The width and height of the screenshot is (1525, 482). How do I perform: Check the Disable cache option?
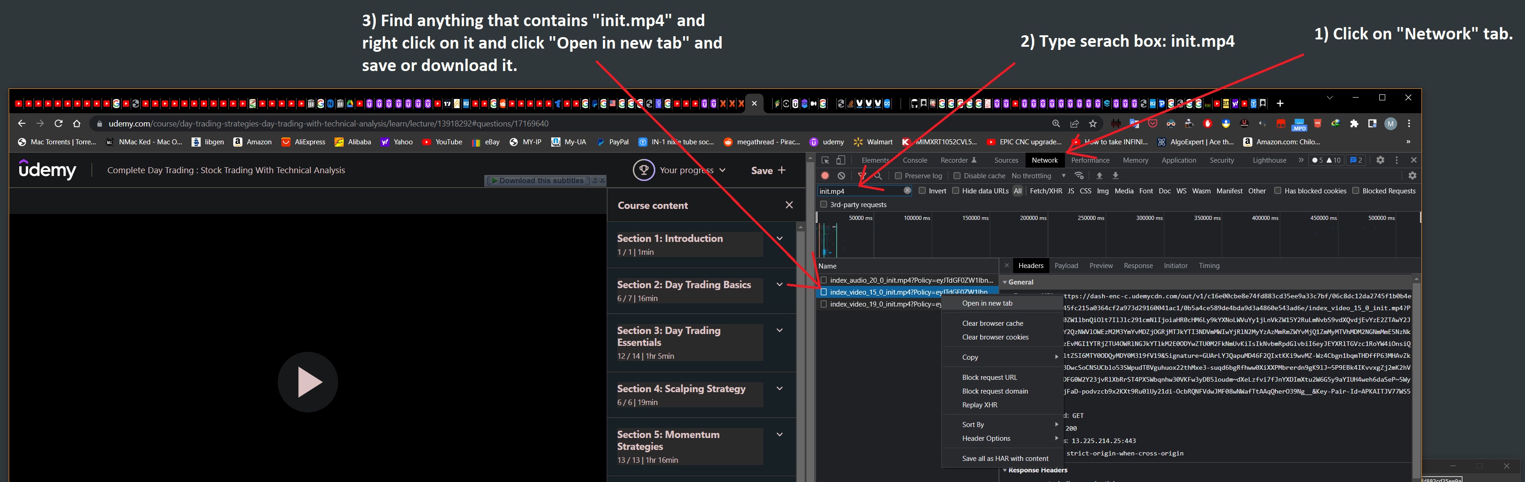pos(957,176)
